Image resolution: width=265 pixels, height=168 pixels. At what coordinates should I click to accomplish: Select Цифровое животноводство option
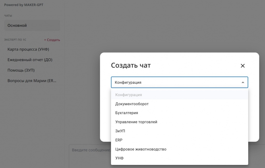pos(180,149)
